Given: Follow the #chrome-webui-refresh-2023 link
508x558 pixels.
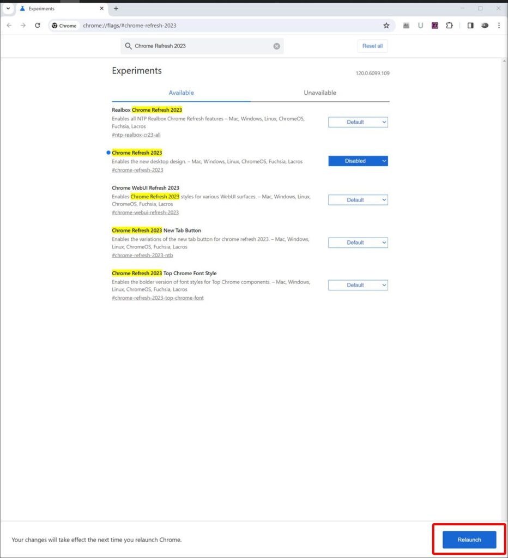Looking at the screenshot, I should pos(144,213).
